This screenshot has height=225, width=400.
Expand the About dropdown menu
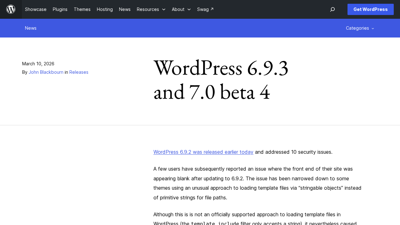click(181, 9)
